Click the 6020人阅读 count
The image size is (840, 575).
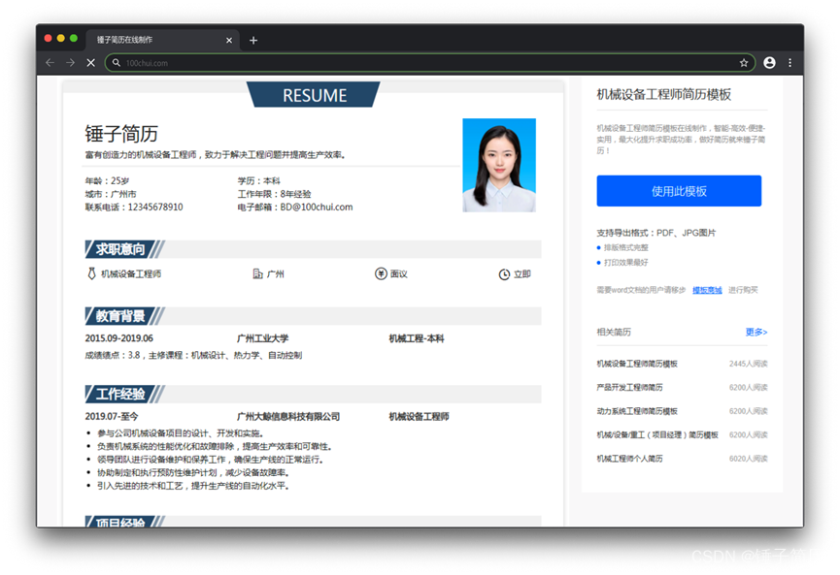click(x=749, y=459)
